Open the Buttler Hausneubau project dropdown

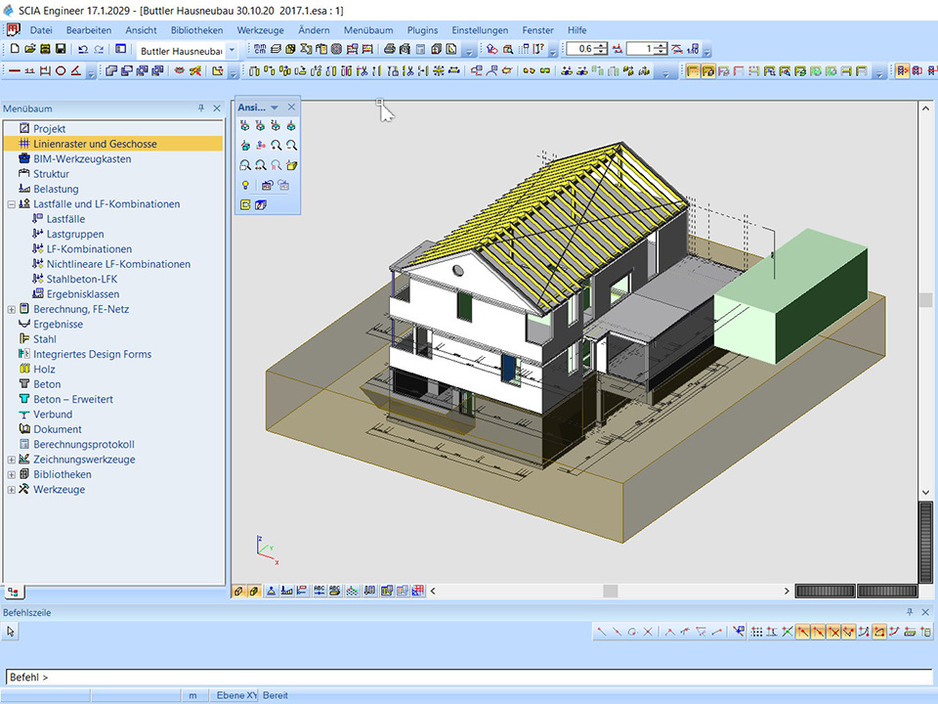[x=232, y=49]
